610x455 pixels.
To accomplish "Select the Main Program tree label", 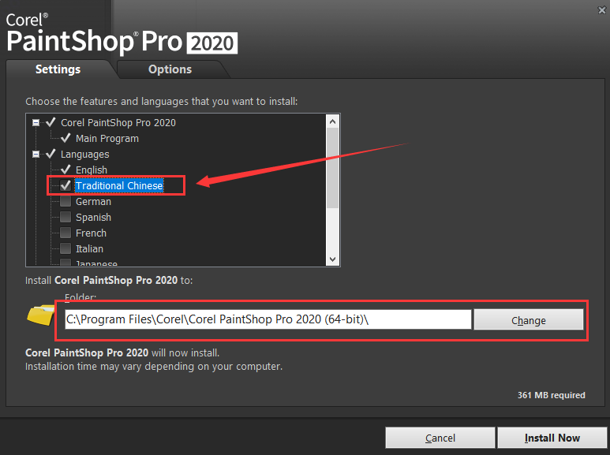I will 107,139.
